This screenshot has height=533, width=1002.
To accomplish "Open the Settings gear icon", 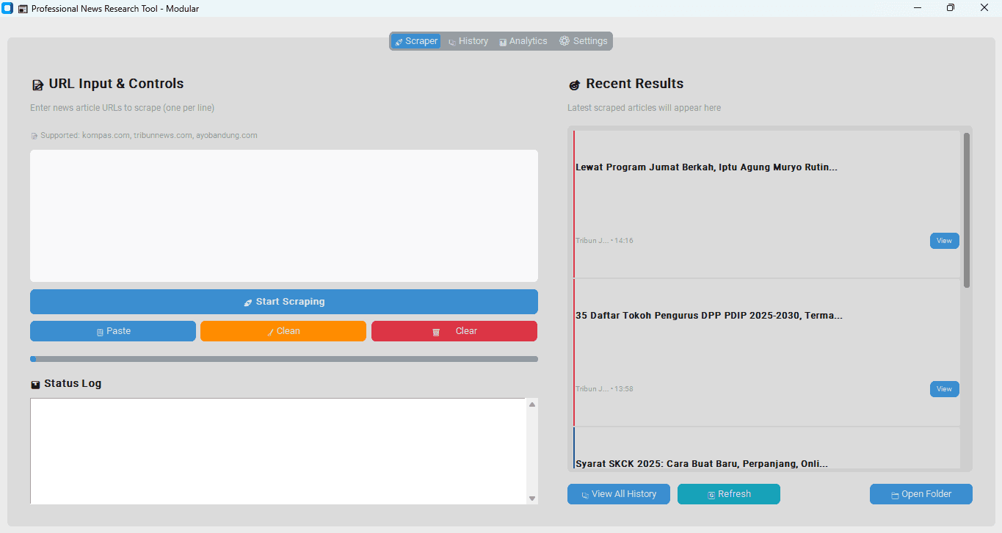I will tap(564, 41).
